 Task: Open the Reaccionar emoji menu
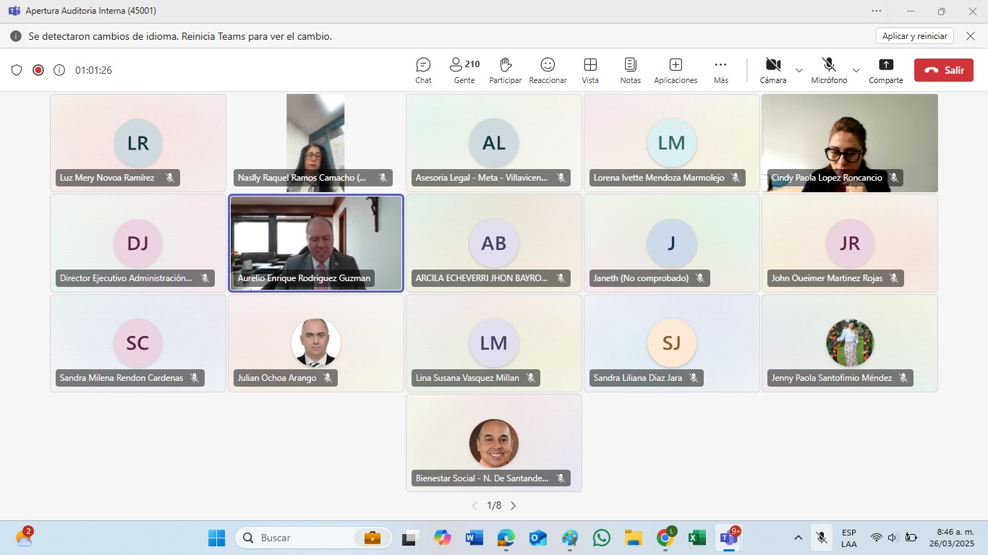click(x=548, y=70)
